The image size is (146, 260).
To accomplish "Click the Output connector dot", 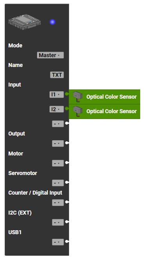I will click(67, 143).
